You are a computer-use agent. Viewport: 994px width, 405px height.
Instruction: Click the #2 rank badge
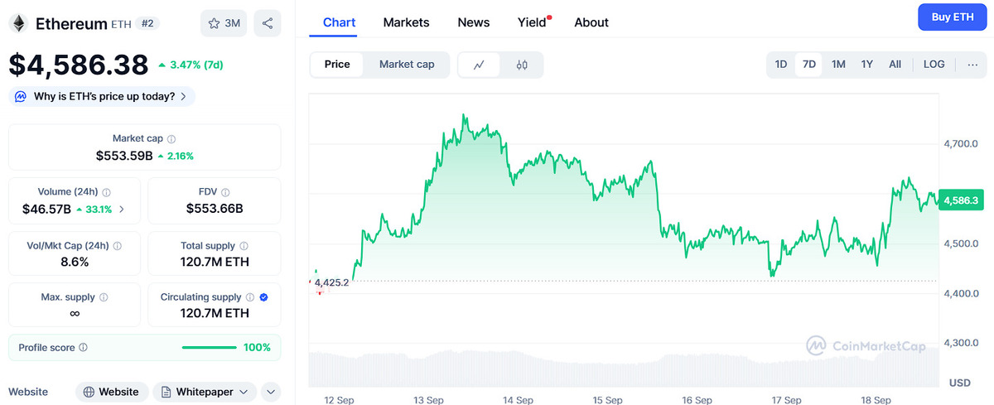pyautogui.click(x=147, y=23)
